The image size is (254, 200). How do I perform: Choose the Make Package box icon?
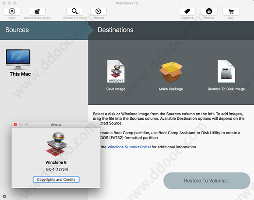[x=171, y=71]
